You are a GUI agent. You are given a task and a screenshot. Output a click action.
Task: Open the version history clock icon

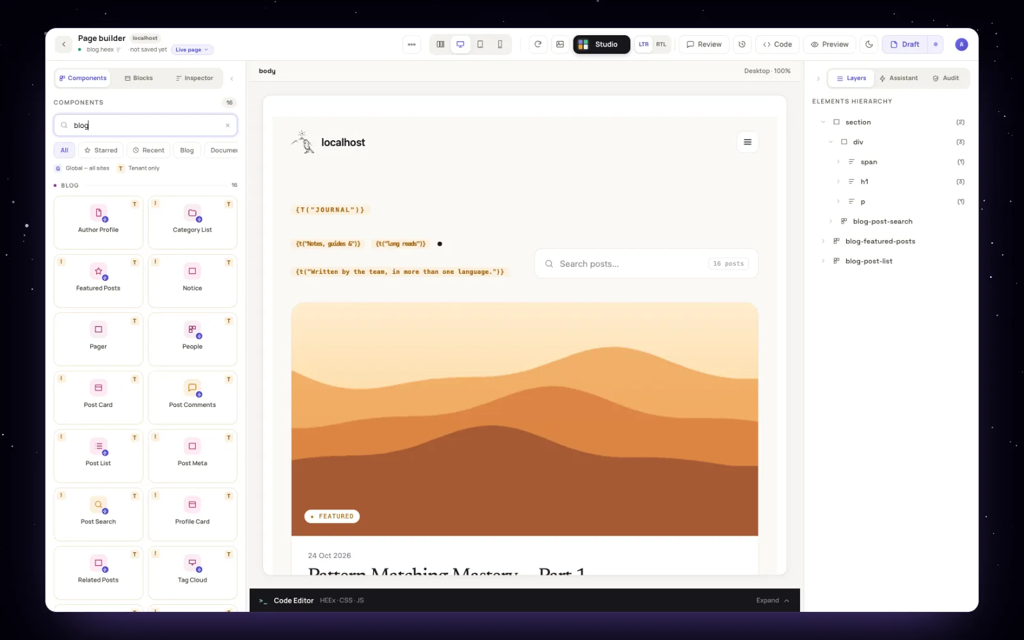(x=742, y=44)
